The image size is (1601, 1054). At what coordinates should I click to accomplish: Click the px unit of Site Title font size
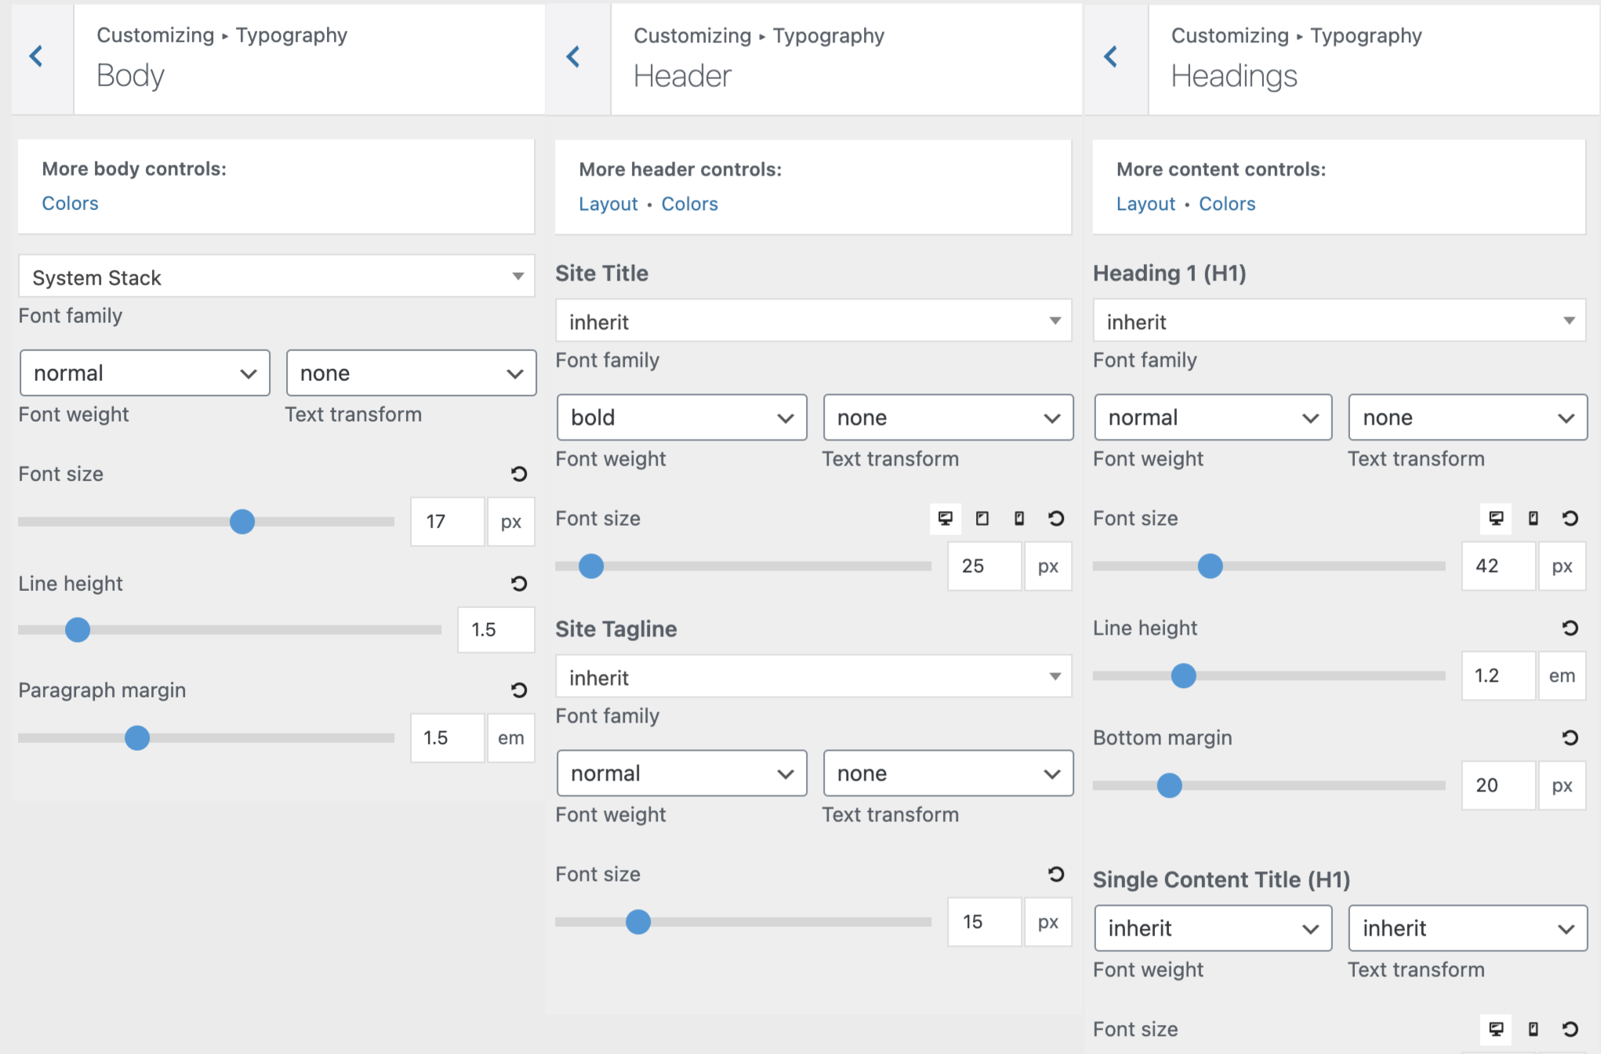point(1048,567)
